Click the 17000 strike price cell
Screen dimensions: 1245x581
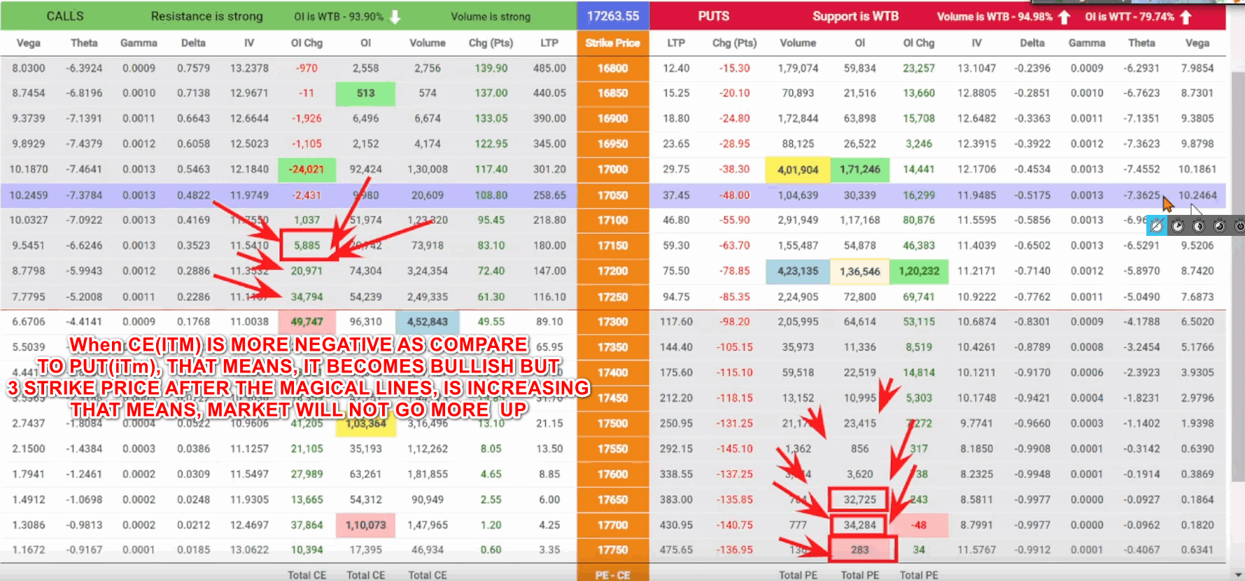[x=612, y=169]
